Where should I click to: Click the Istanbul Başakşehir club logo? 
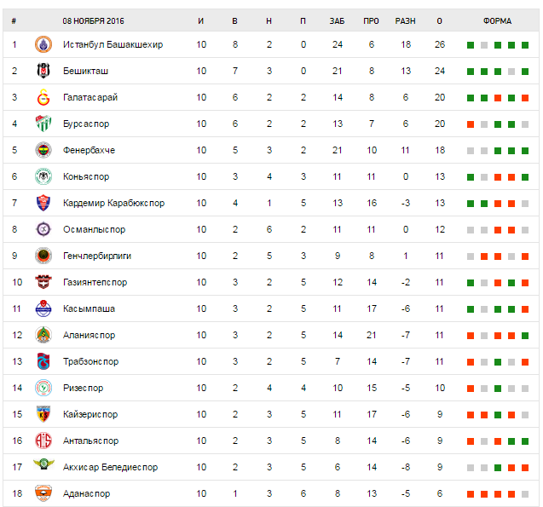tap(43, 44)
